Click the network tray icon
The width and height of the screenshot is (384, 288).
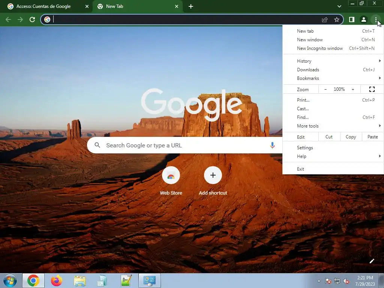[337, 281]
